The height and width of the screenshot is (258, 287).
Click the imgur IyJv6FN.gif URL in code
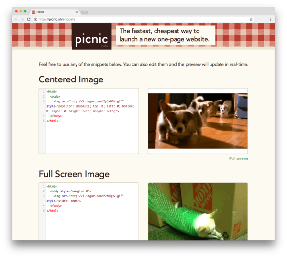[97, 101]
